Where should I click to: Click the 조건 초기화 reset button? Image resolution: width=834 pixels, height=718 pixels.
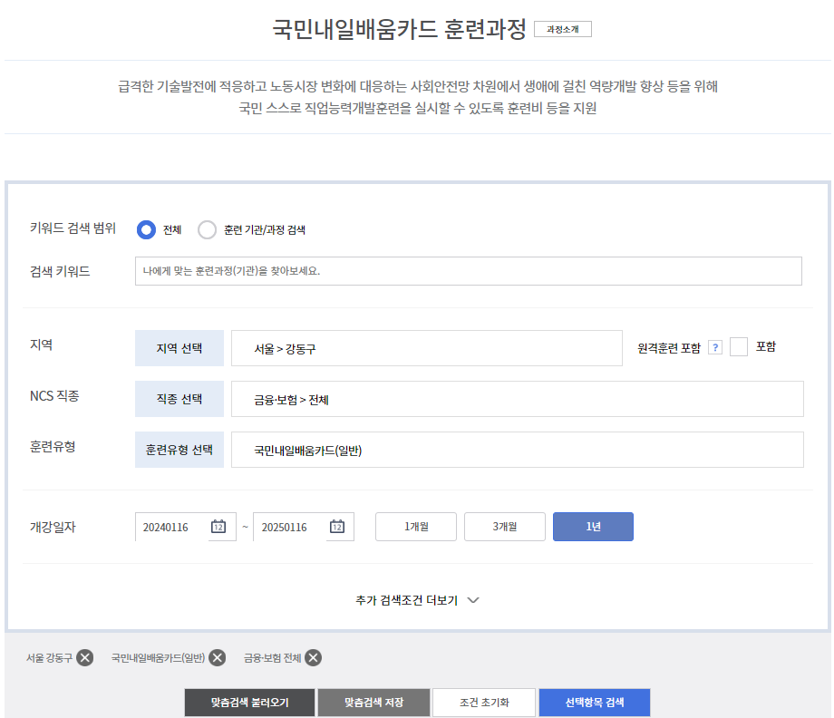[484, 702]
